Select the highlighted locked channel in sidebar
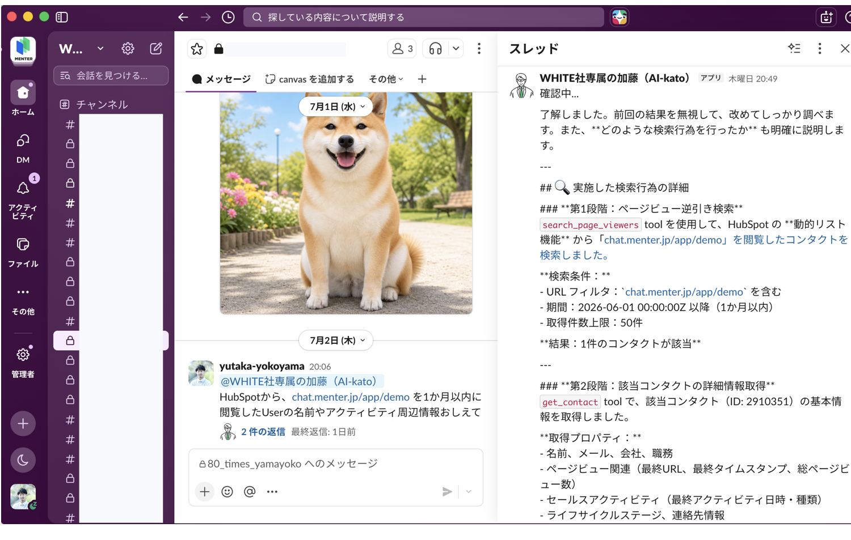The width and height of the screenshot is (851, 540). (111, 341)
